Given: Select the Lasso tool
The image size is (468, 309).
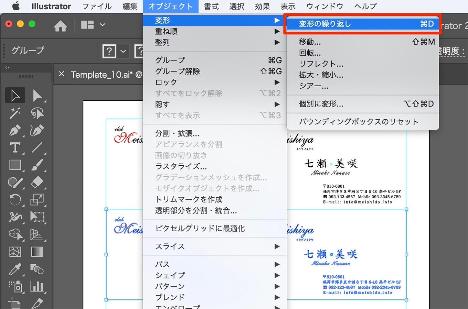Looking at the screenshot, I should tap(37, 113).
